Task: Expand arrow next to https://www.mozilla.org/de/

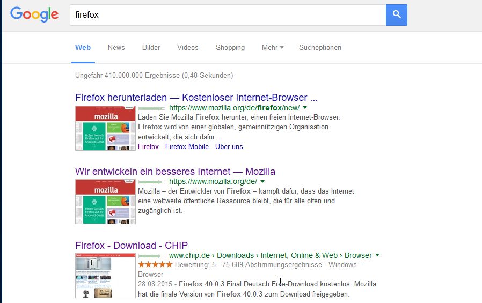Action: pyautogui.click(x=262, y=181)
